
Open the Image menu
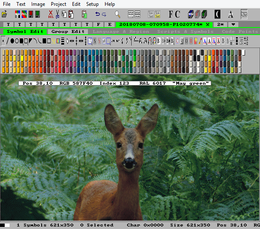[38, 4]
